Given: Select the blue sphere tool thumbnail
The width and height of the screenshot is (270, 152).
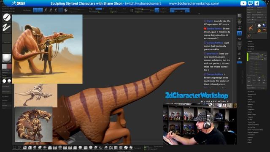Looking at the screenshot, I should (x=264, y=26).
